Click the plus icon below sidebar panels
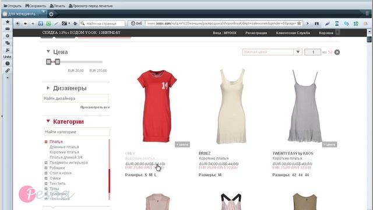Screen dimensions: 373x210 coord(8,78)
